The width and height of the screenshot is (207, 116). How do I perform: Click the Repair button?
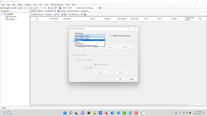[x=125, y=47]
